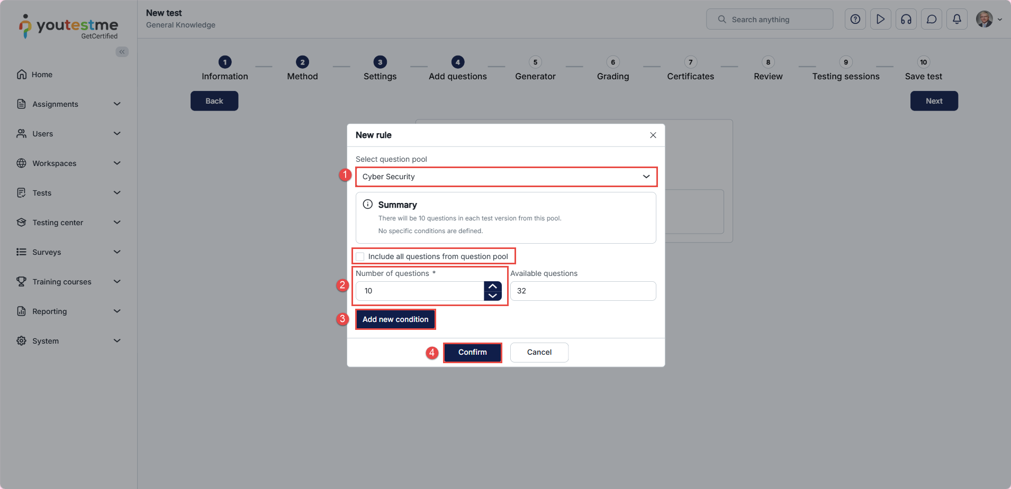Go to Home in the sidebar
Viewport: 1011px width, 489px height.
tap(42, 75)
